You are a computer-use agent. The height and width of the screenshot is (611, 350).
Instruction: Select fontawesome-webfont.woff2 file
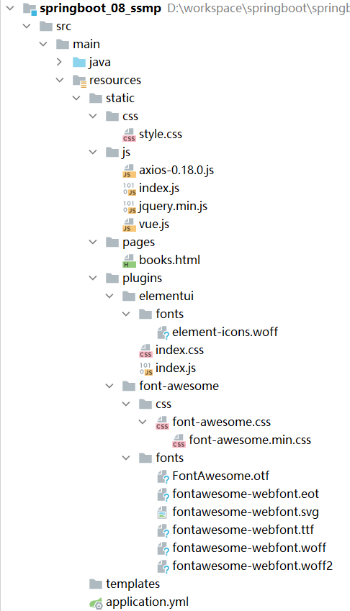coord(253,566)
